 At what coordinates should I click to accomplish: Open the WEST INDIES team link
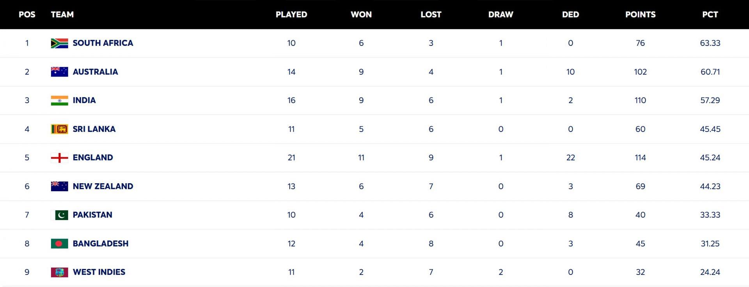tap(99, 272)
